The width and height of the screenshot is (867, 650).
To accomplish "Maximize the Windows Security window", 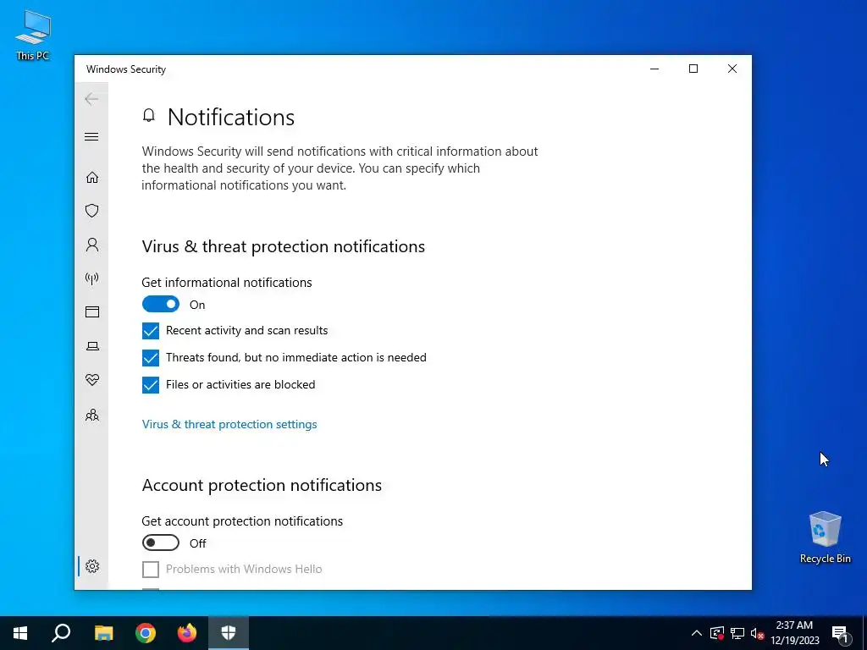I will pyautogui.click(x=693, y=69).
